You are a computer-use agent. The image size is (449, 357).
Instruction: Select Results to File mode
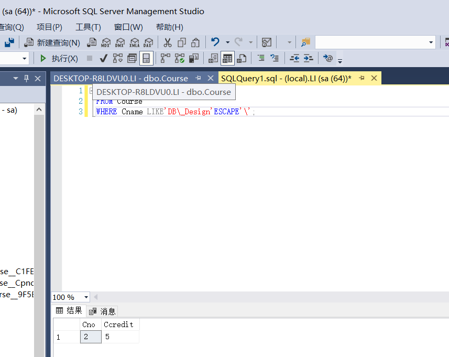242,58
